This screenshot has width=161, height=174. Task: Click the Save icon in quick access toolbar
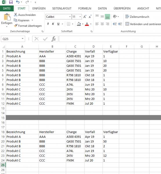tap(11, 2)
